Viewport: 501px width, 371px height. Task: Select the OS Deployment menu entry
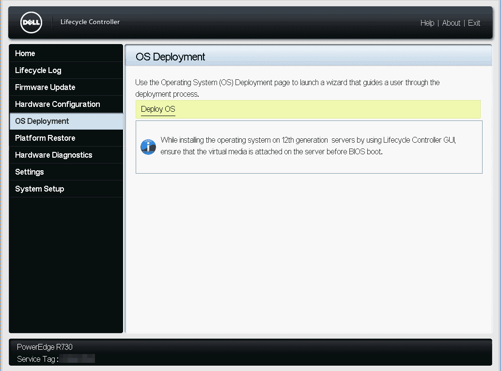click(x=42, y=121)
